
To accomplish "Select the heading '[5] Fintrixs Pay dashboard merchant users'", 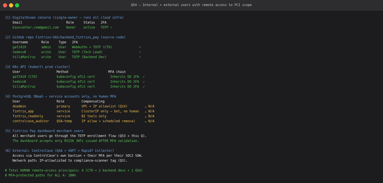I will pos(44,131).
